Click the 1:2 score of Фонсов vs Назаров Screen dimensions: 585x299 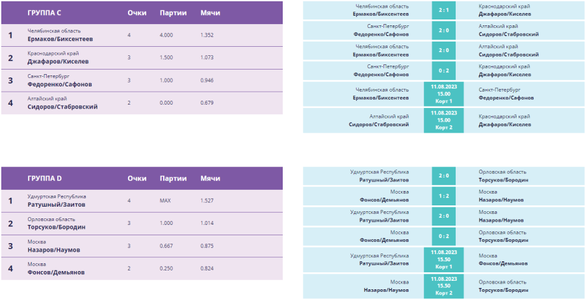(x=443, y=196)
